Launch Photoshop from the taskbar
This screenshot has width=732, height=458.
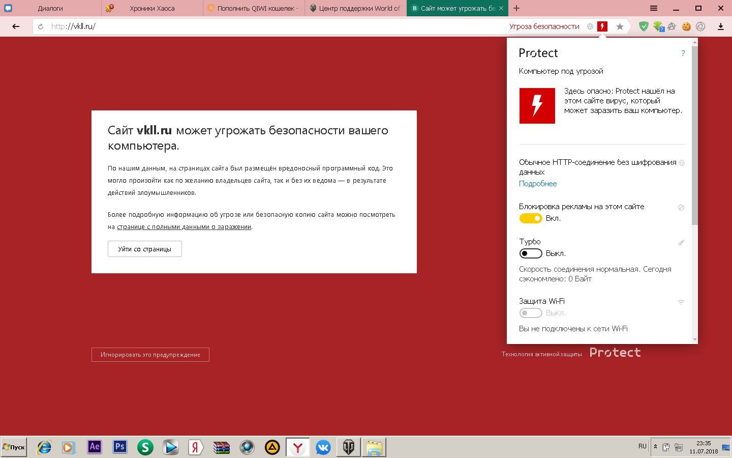point(119,447)
